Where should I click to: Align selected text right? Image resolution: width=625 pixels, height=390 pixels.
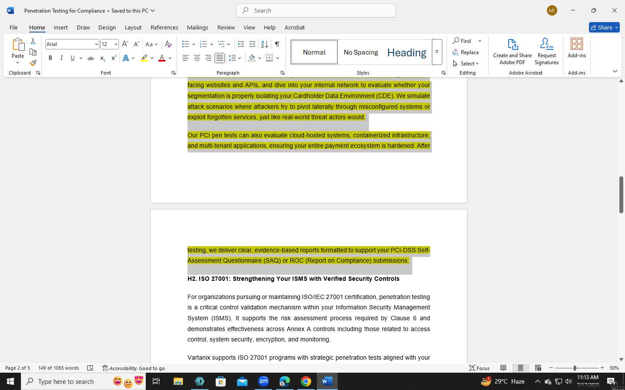tap(208, 58)
